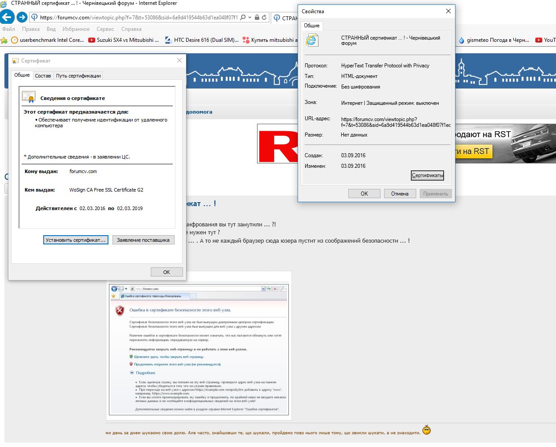Image resolution: width=556 pixels, height=447 pixels.
Task: Click the Заявление поставщика button
Action: pyautogui.click(x=143, y=240)
